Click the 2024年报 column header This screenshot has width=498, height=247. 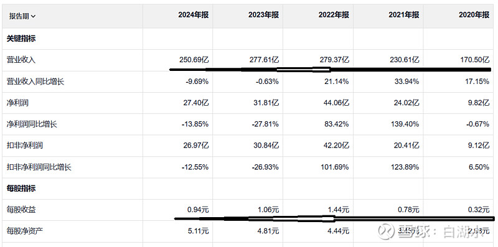pyautogui.click(x=193, y=15)
